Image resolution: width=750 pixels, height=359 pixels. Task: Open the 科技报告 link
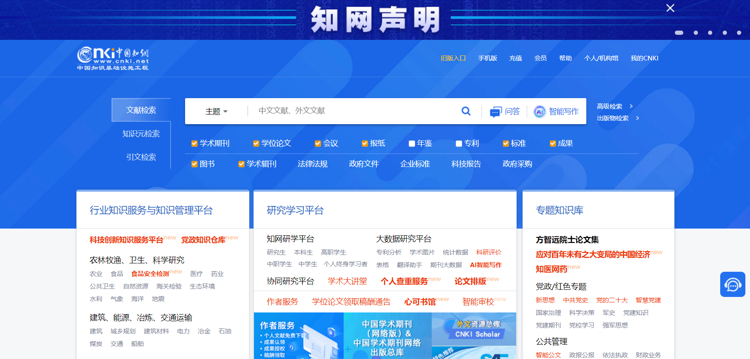466,164
